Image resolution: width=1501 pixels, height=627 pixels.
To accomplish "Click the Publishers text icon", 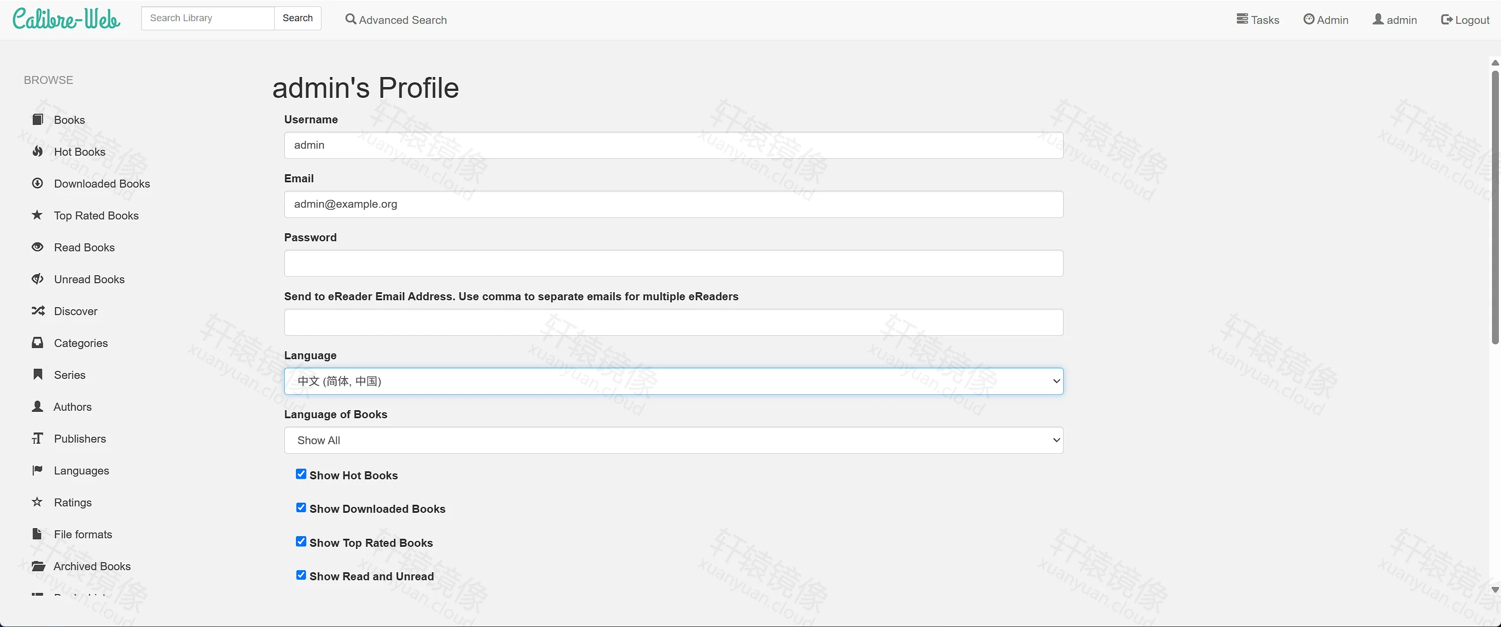I will click(x=38, y=438).
